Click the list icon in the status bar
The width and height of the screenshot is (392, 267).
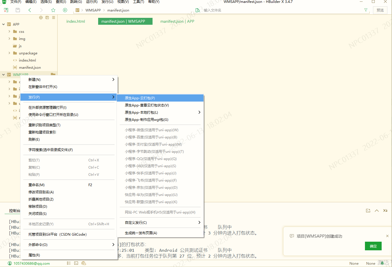click(69, 263)
